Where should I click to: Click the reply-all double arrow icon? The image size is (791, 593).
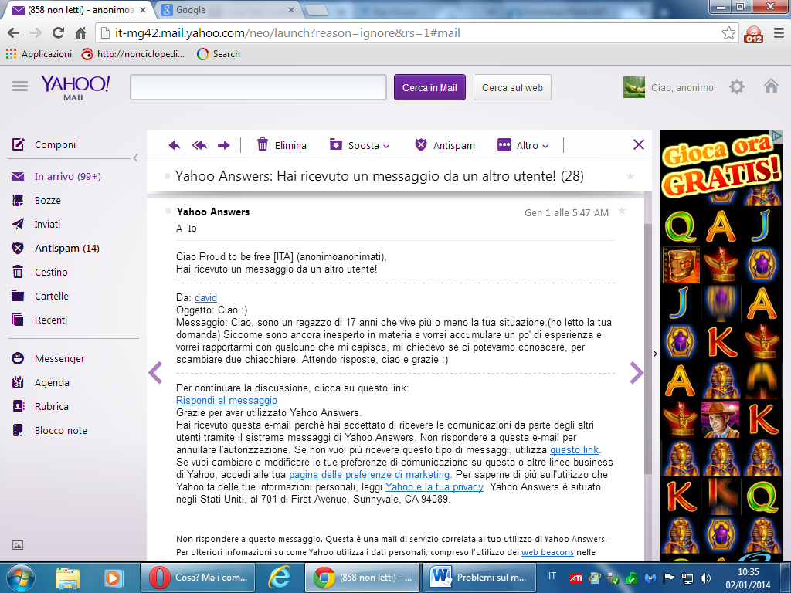tap(199, 145)
